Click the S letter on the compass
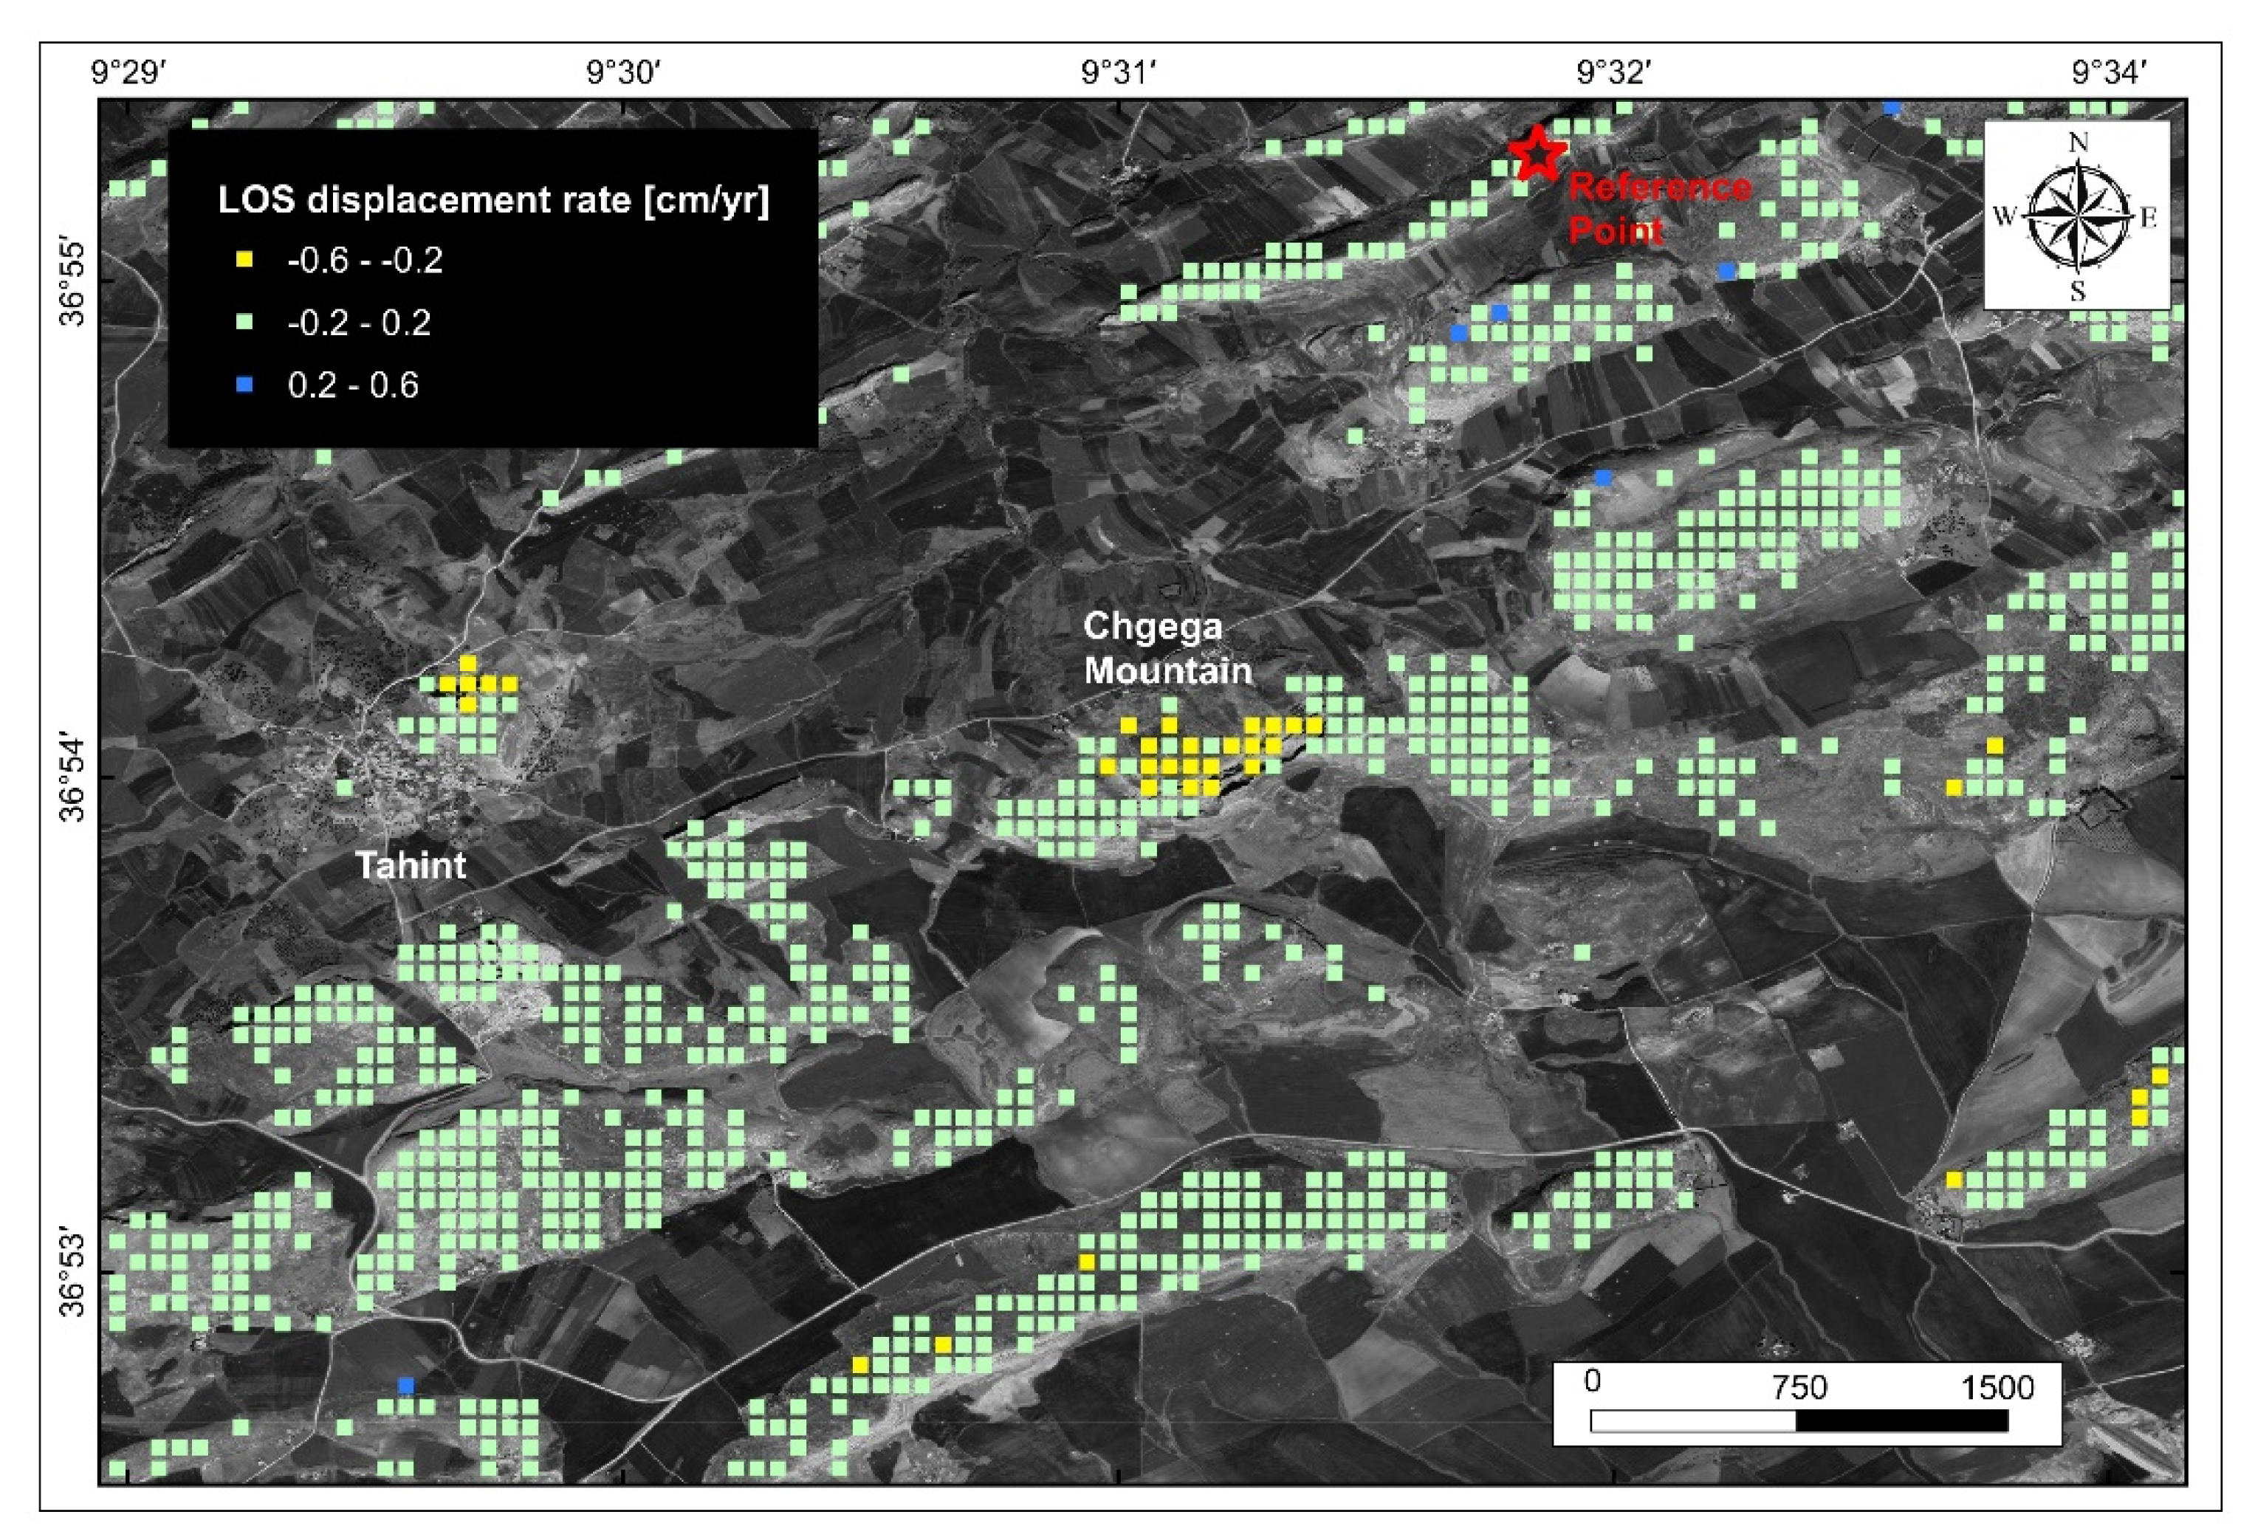 (x=2078, y=290)
